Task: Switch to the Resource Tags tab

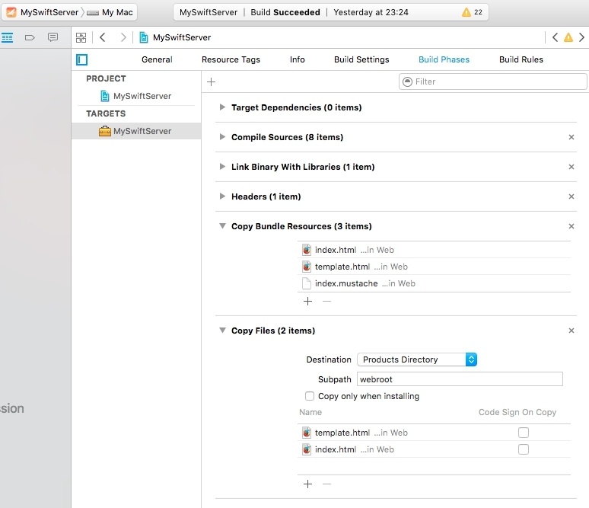Action: [x=231, y=59]
